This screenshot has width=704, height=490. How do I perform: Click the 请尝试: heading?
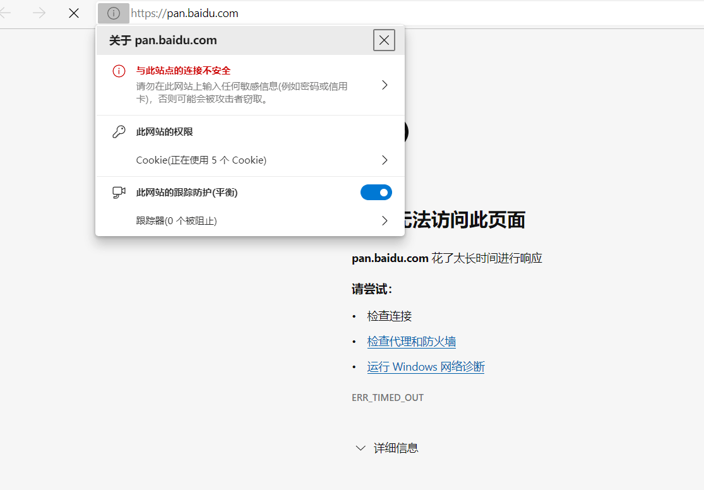[372, 289]
